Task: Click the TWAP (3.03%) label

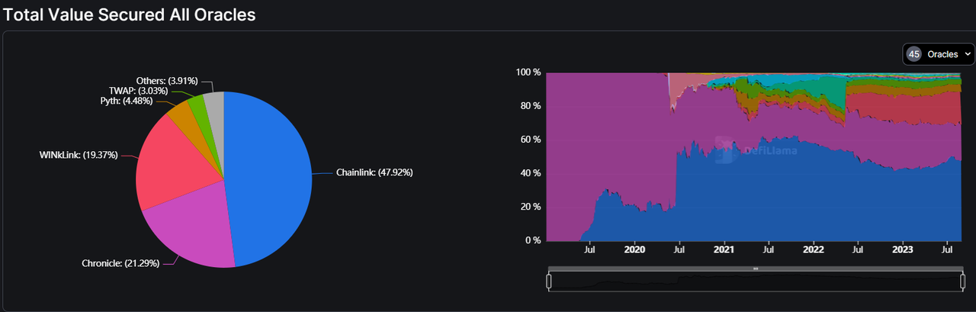Action: 133,91
